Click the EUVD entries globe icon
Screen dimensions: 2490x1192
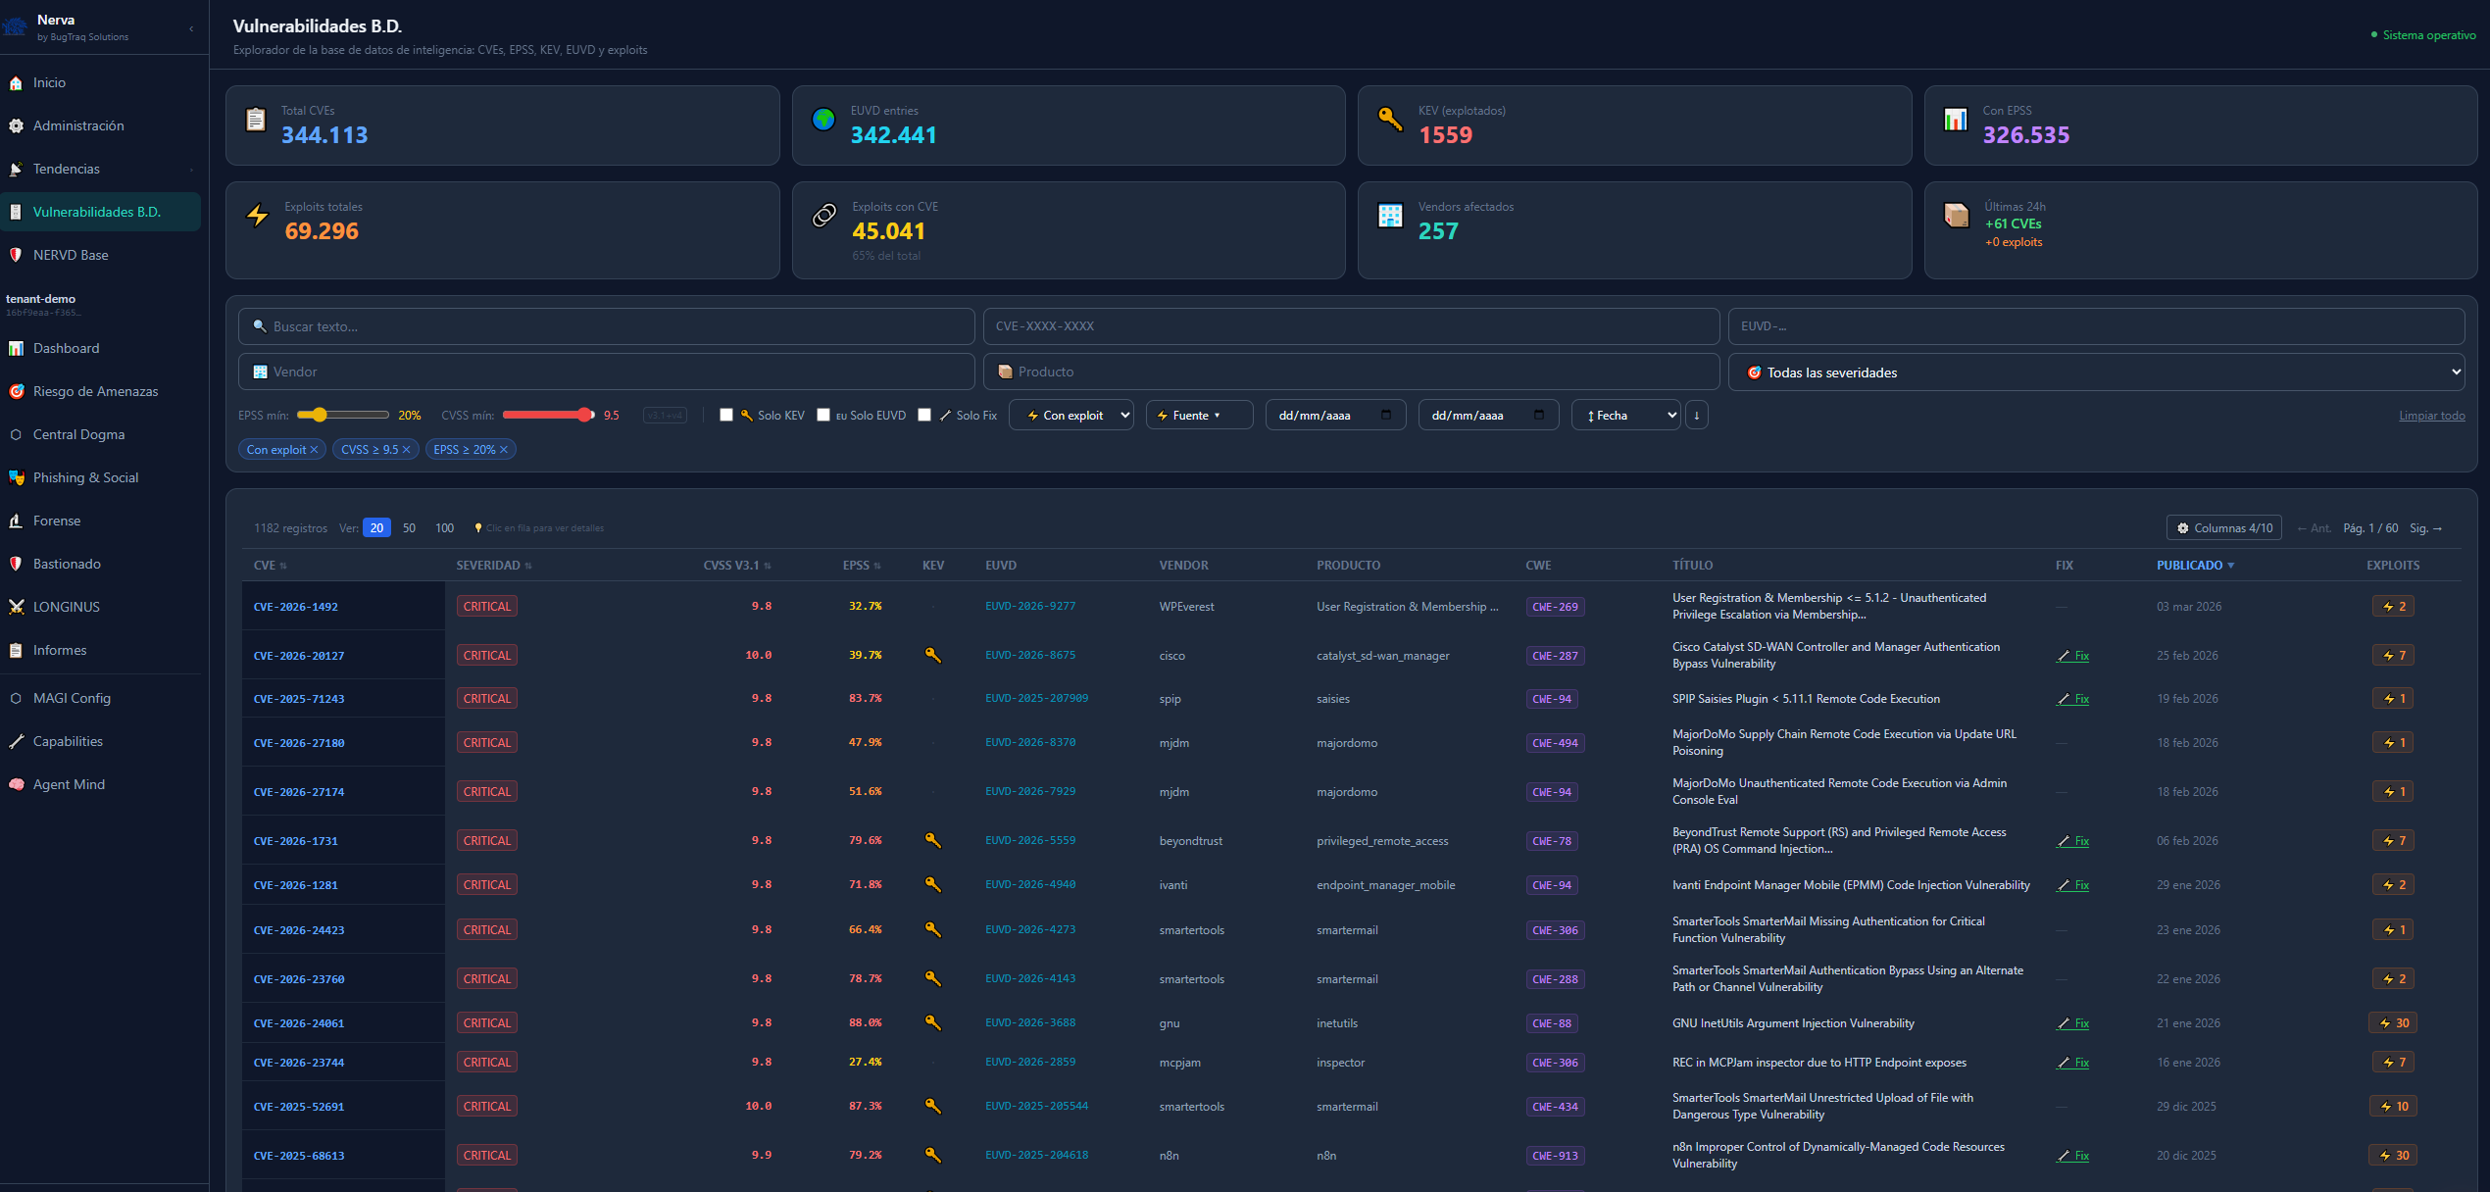click(x=823, y=120)
